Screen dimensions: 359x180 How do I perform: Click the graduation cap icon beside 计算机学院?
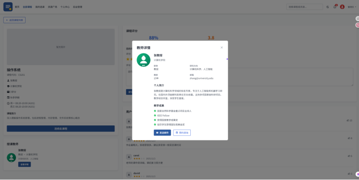[8, 86]
